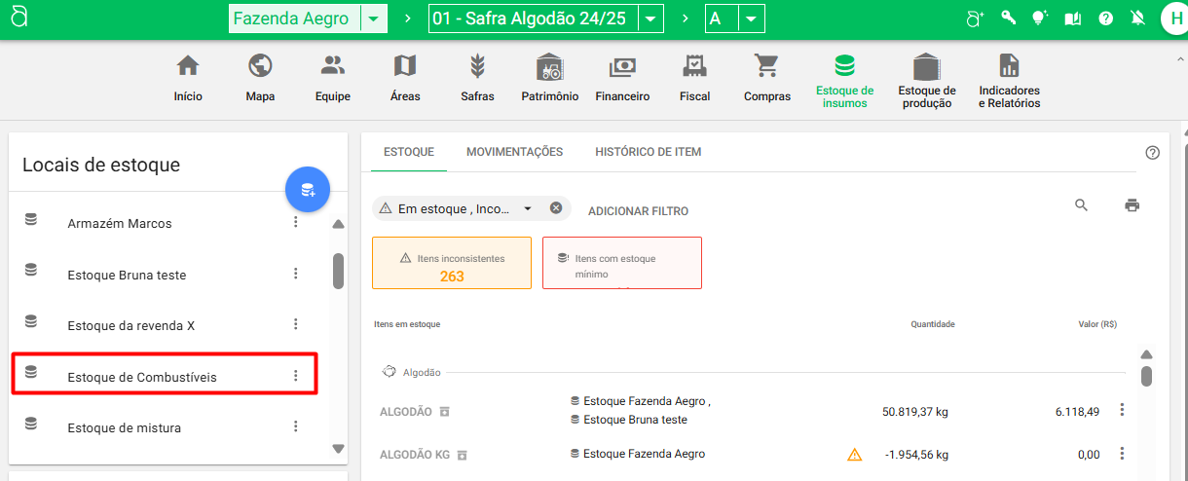Screen dimensions: 1188x481
Task: Open options menu for Armazém Marcos
Action: (x=296, y=223)
